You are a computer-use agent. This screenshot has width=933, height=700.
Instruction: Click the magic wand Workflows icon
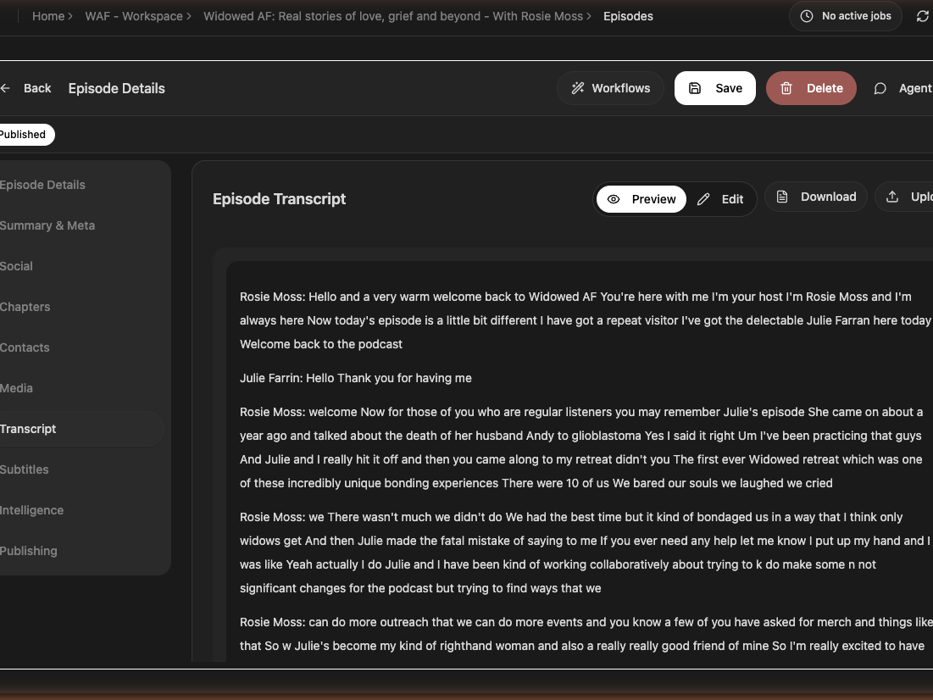tap(578, 88)
